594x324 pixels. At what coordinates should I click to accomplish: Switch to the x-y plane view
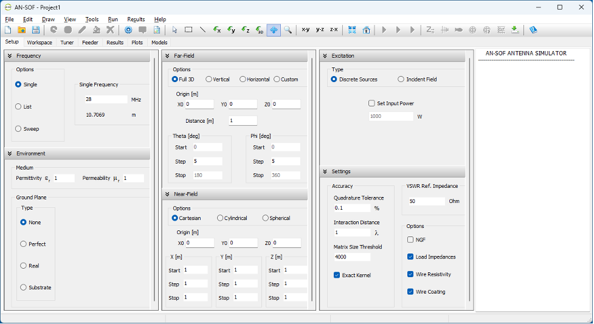pyautogui.click(x=305, y=30)
